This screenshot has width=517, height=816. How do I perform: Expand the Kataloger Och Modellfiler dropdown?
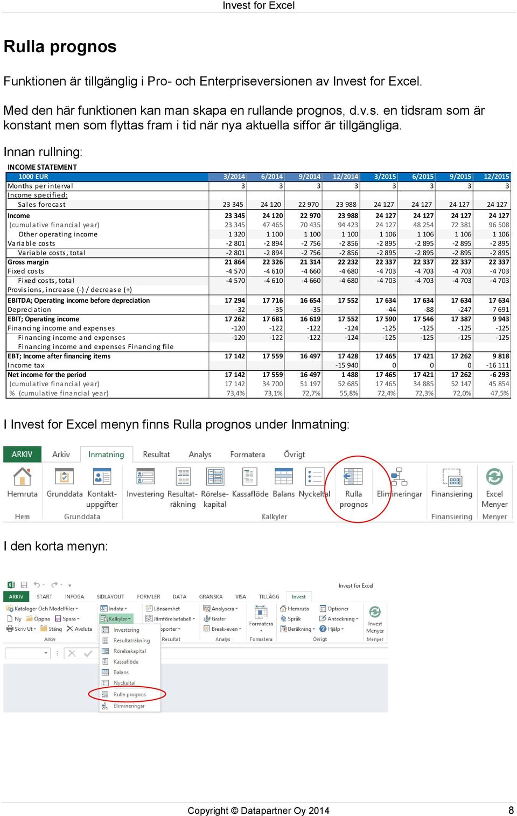click(43, 609)
